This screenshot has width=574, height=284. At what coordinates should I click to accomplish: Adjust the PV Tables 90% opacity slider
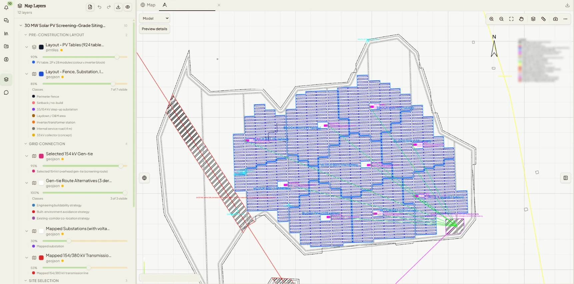85,57
